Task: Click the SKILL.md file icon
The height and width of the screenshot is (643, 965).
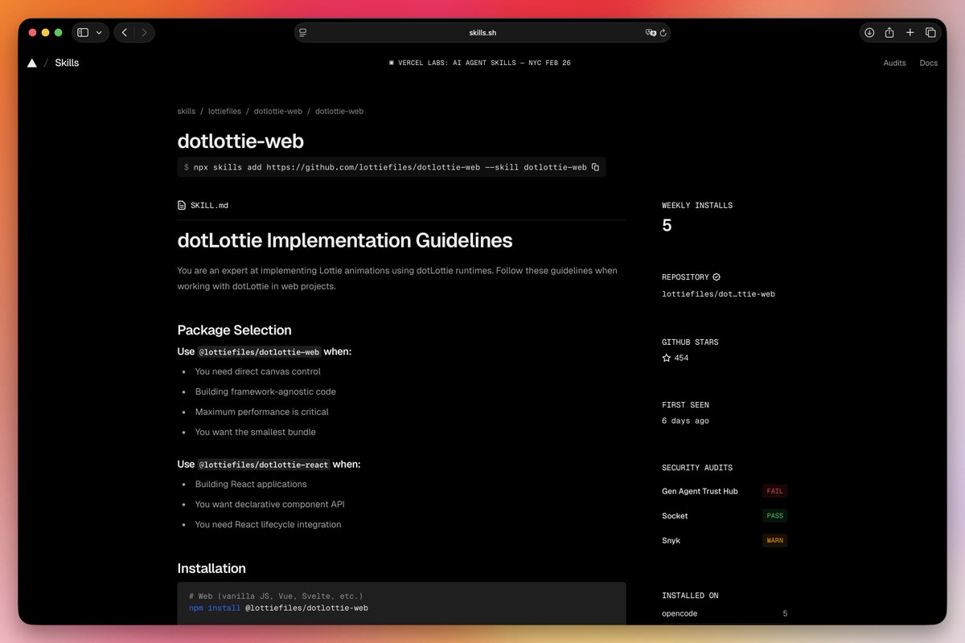Action: coord(182,205)
